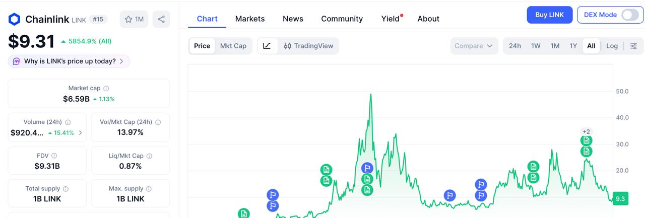The height and width of the screenshot is (218, 645).
Task: Switch chart to Mkt Cap view
Action: tap(233, 46)
